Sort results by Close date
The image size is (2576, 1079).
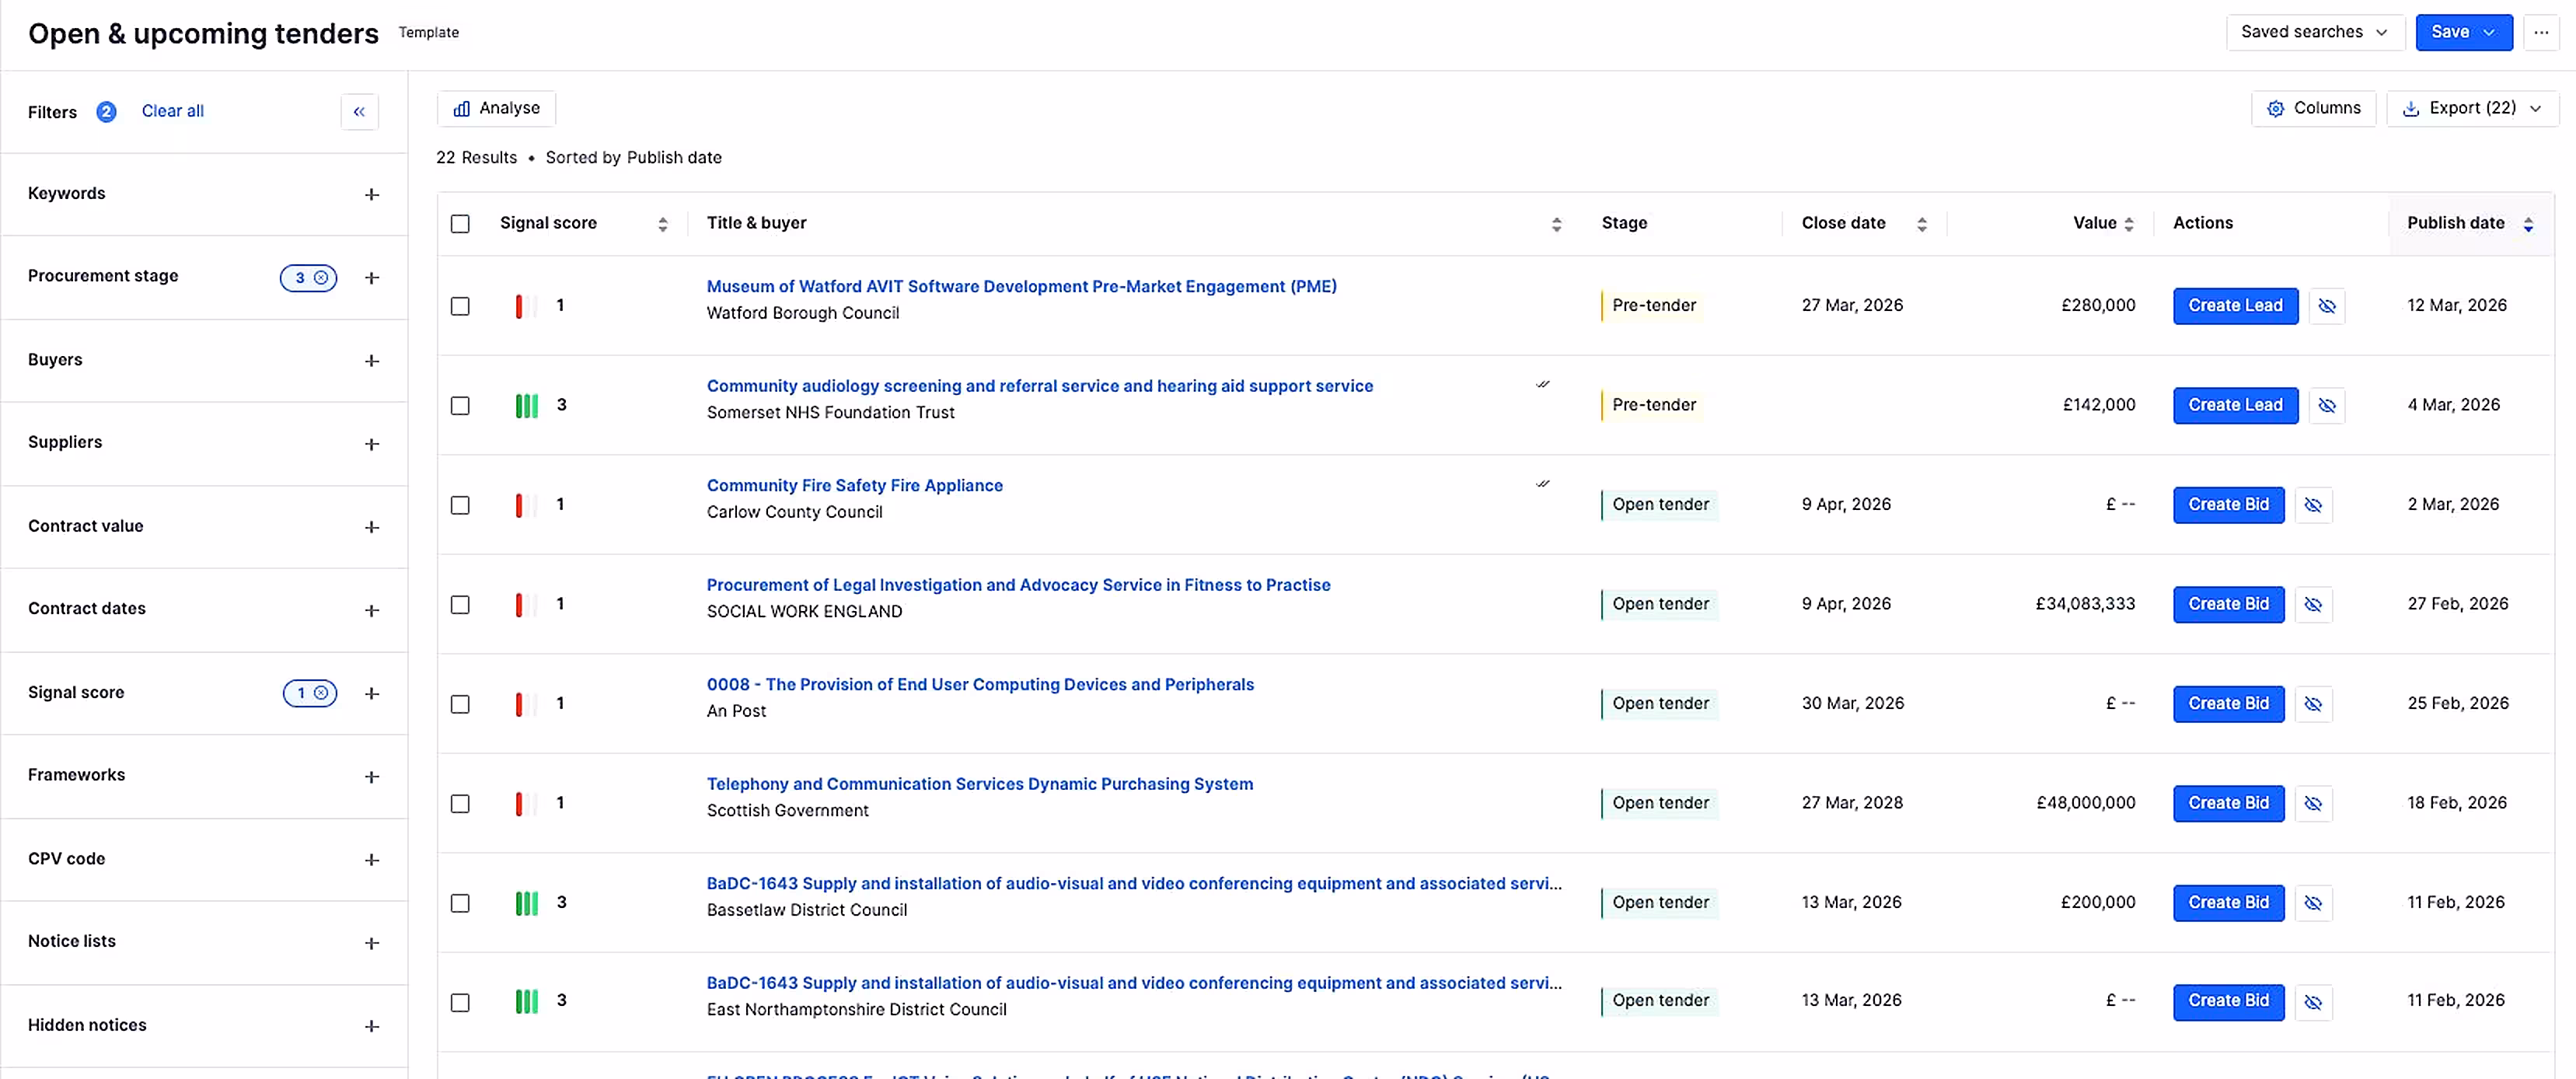pos(1921,224)
